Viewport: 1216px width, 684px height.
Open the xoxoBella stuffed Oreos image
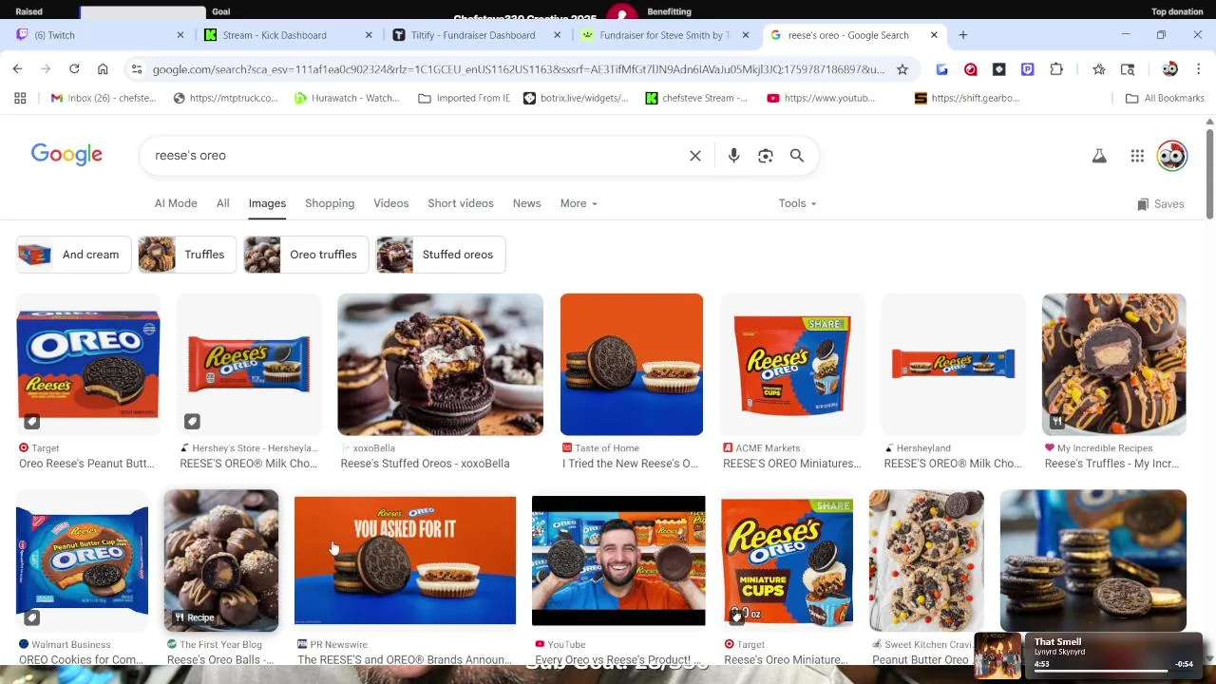[x=440, y=364]
